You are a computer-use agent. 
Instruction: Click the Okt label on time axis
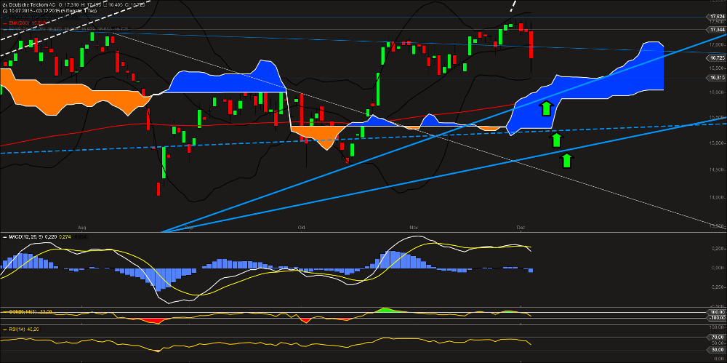coord(302,228)
